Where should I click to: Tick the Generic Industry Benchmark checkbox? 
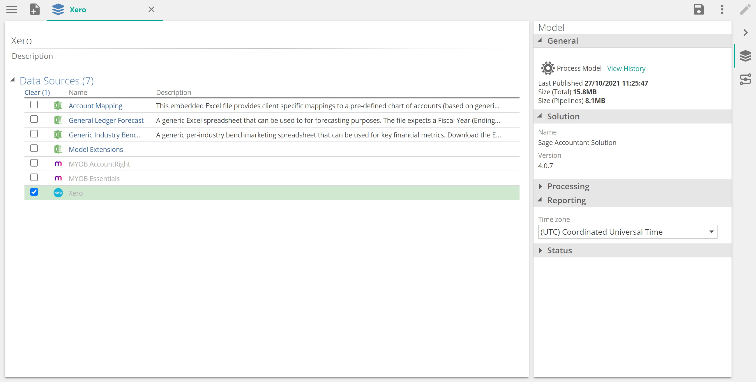tap(34, 134)
